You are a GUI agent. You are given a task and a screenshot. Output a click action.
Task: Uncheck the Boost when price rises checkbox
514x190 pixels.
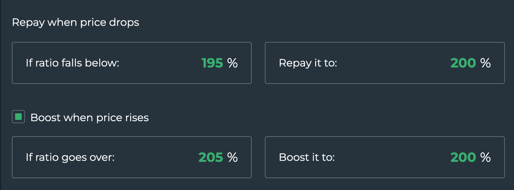point(19,117)
